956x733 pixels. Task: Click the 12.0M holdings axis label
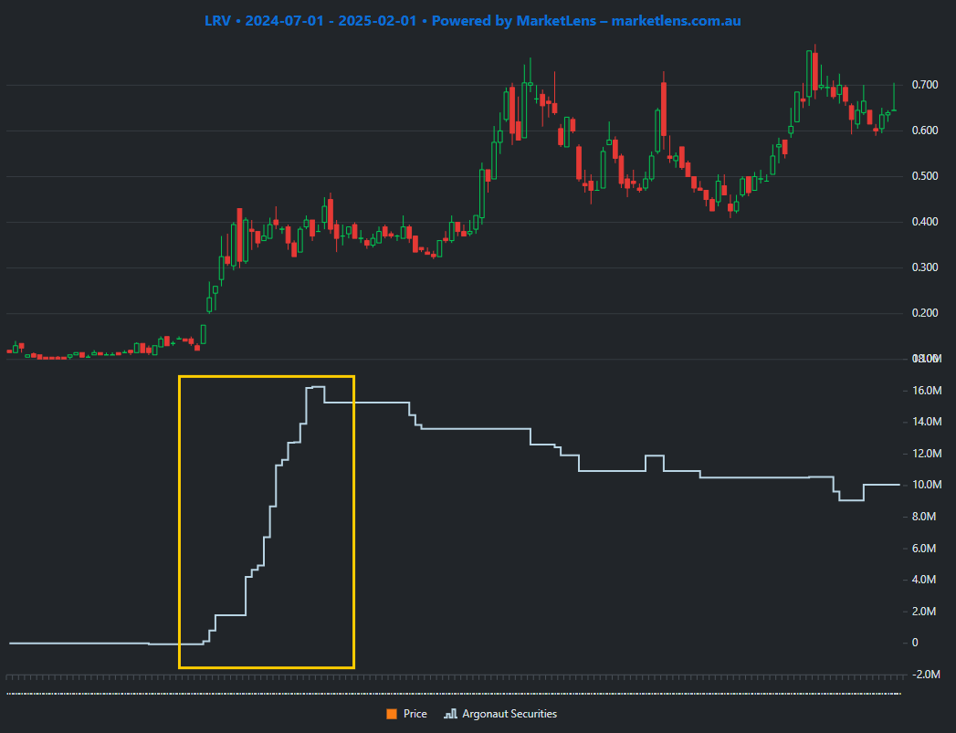925,454
